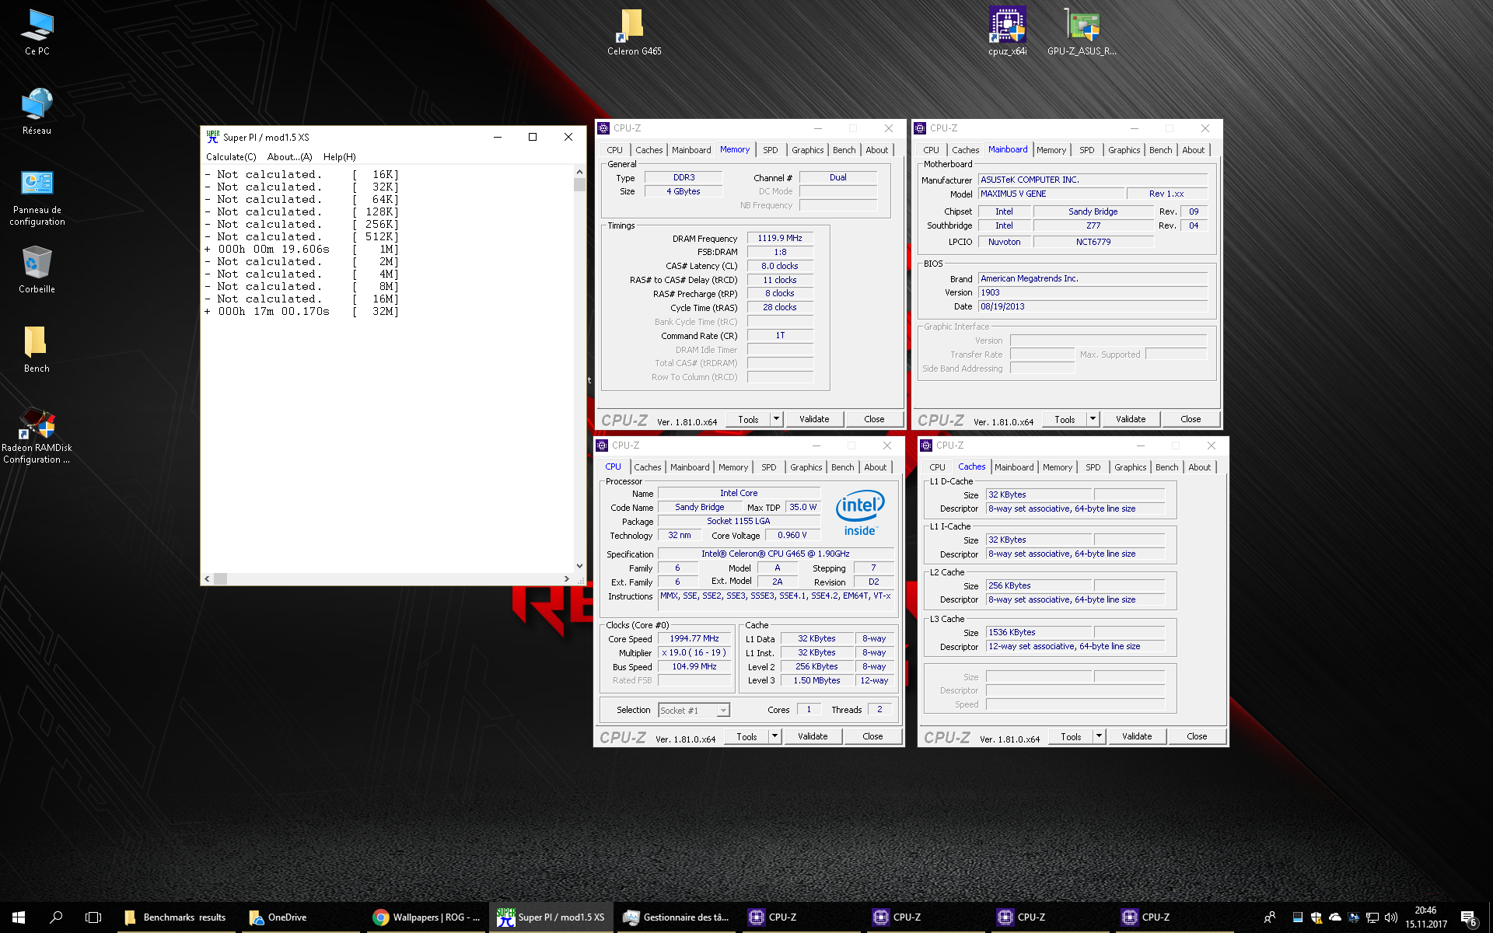Screen dimensions: 1493x933
Task: Click the taskbar clock showing 20:46
Action: [x=1425, y=917]
